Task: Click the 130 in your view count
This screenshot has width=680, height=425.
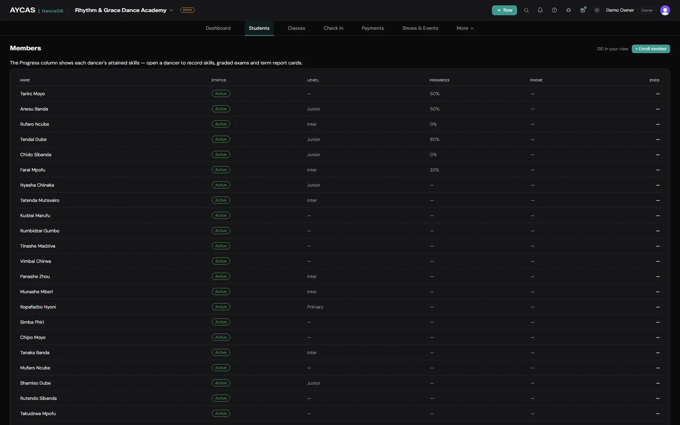Action: 612,49
